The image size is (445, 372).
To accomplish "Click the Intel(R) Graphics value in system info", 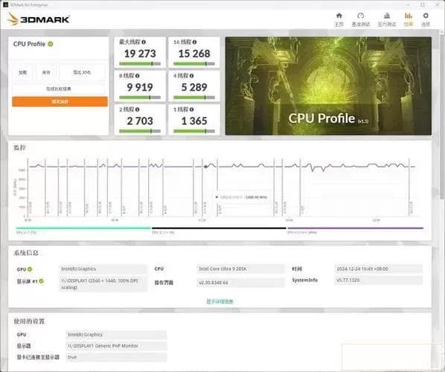I will pos(103,269).
